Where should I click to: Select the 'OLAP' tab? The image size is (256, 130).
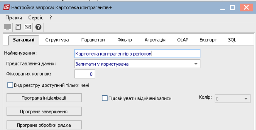click(183, 40)
